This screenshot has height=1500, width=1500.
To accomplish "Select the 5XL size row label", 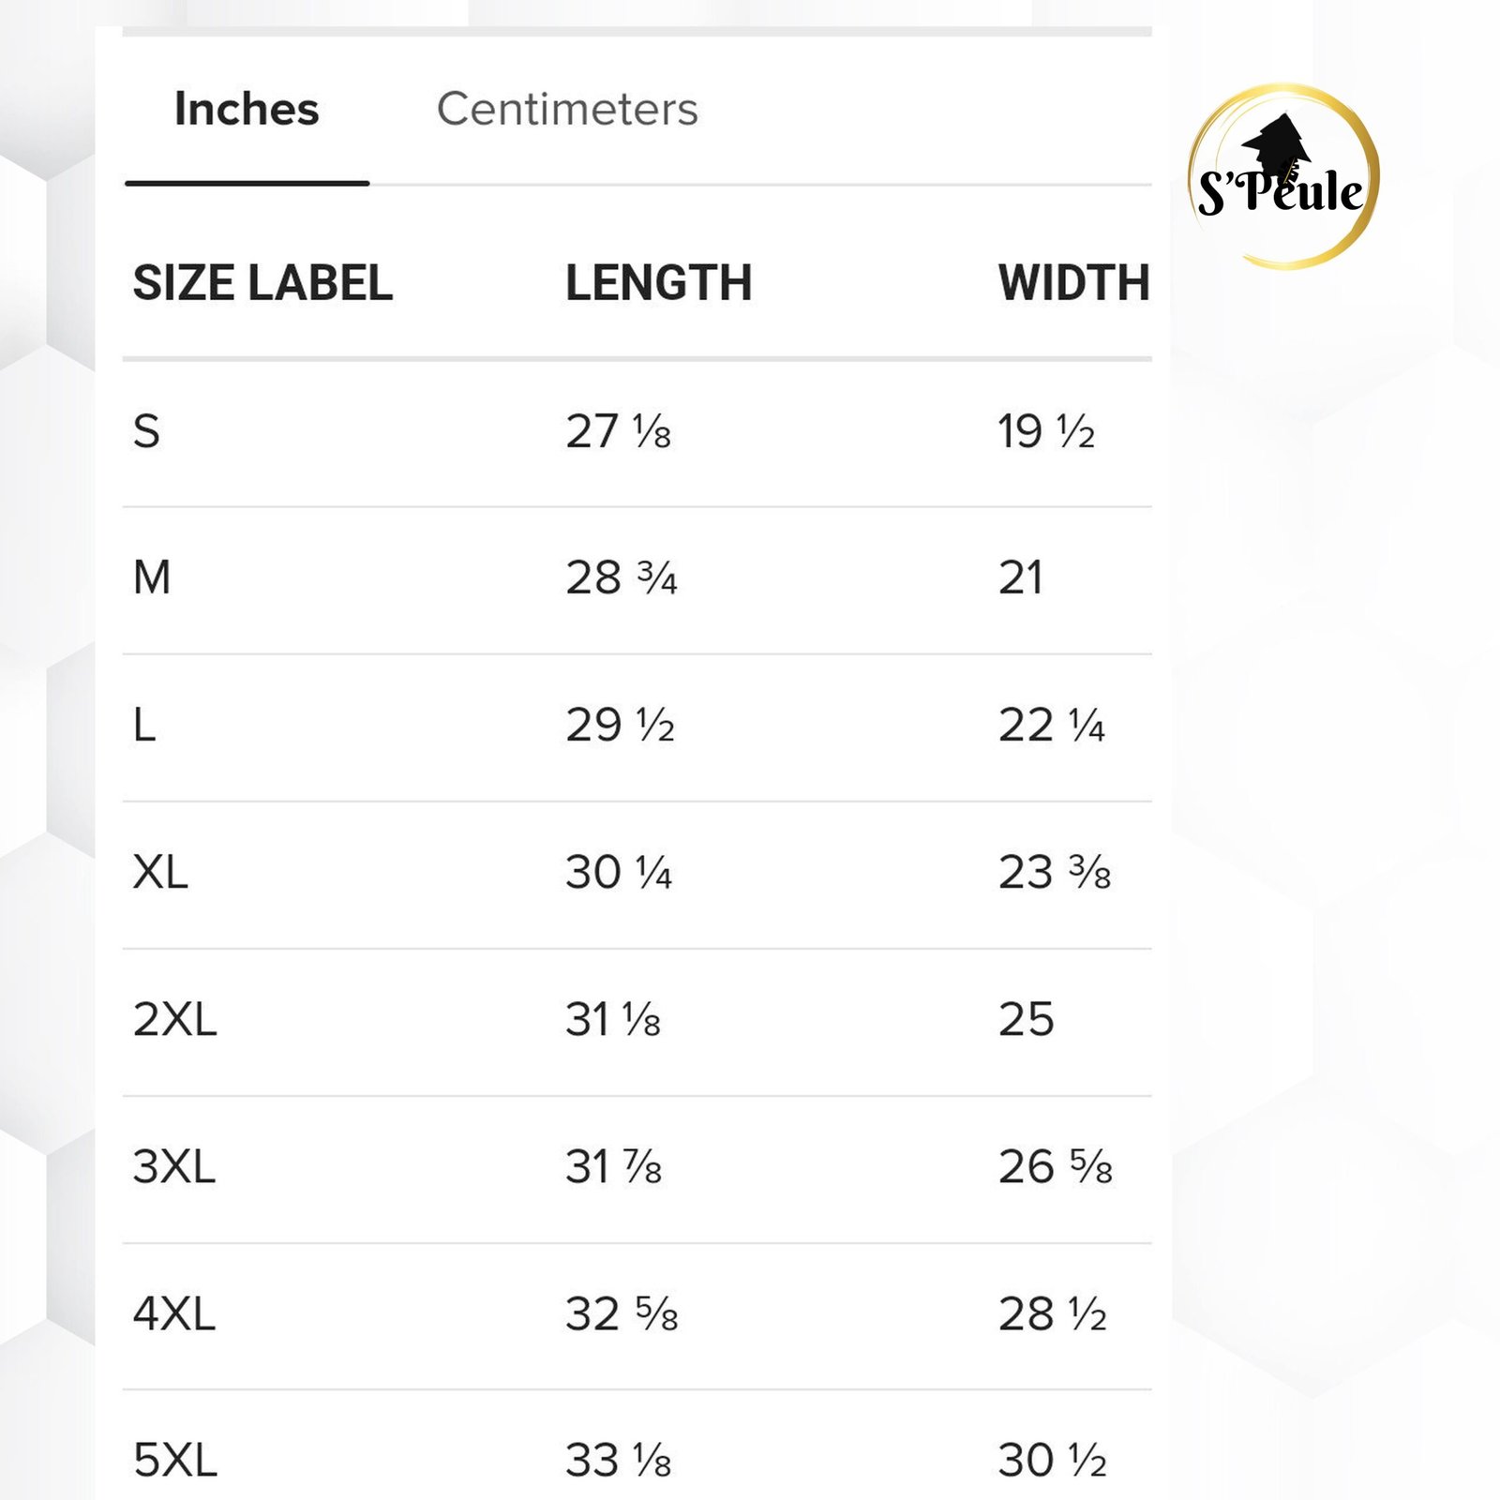I will point(174,1460).
